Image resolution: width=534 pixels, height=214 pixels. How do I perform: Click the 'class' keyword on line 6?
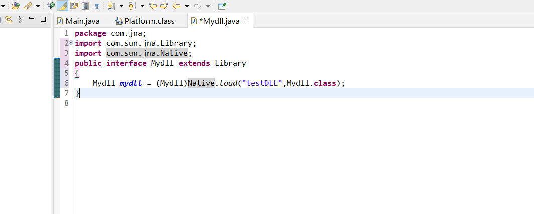point(325,83)
